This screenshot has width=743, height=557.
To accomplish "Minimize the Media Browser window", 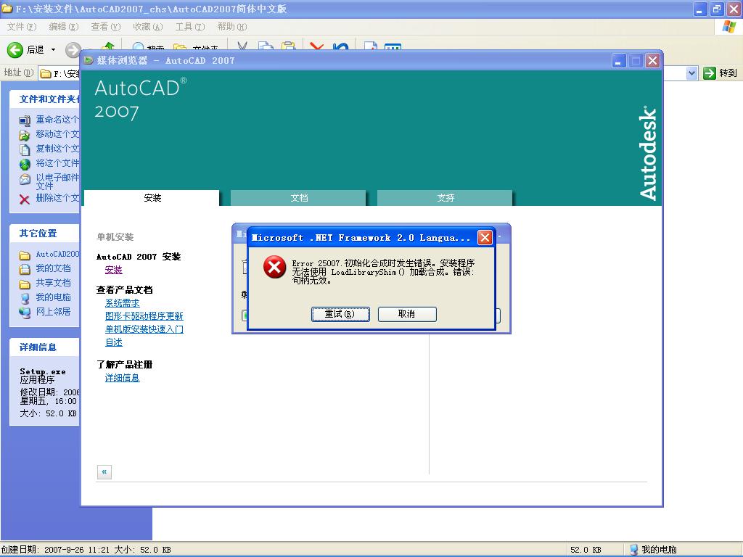I will (619, 61).
